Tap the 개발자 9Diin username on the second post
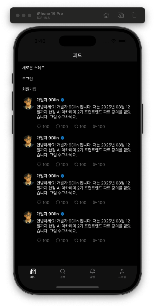This screenshot has height=308, width=155. coord(48,138)
